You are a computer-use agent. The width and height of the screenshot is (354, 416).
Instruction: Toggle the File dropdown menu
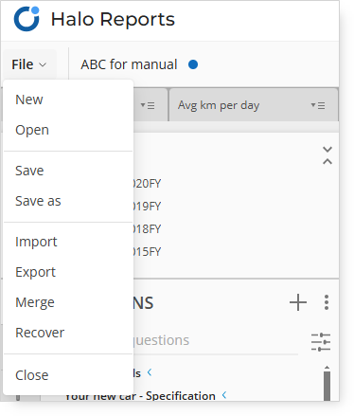pyautogui.click(x=29, y=64)
